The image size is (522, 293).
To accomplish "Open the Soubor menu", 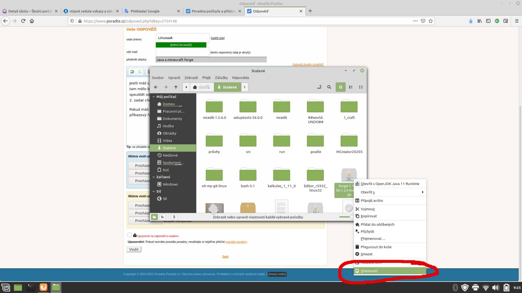I will tap(158, 78).
